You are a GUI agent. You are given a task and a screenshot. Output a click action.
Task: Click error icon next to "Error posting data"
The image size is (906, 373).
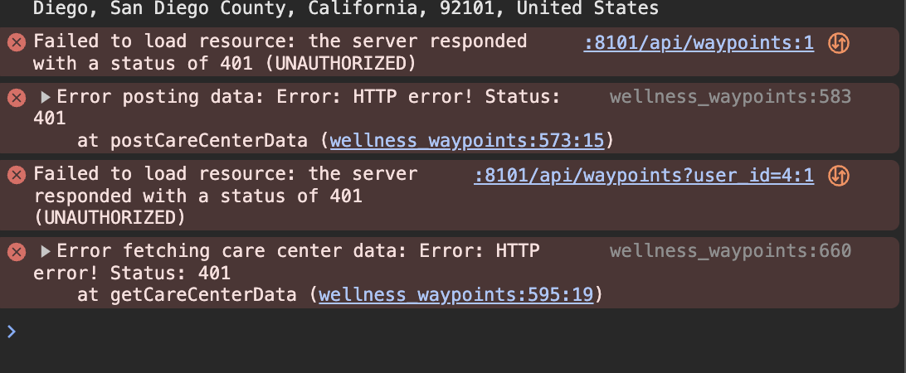coord(17,98)
